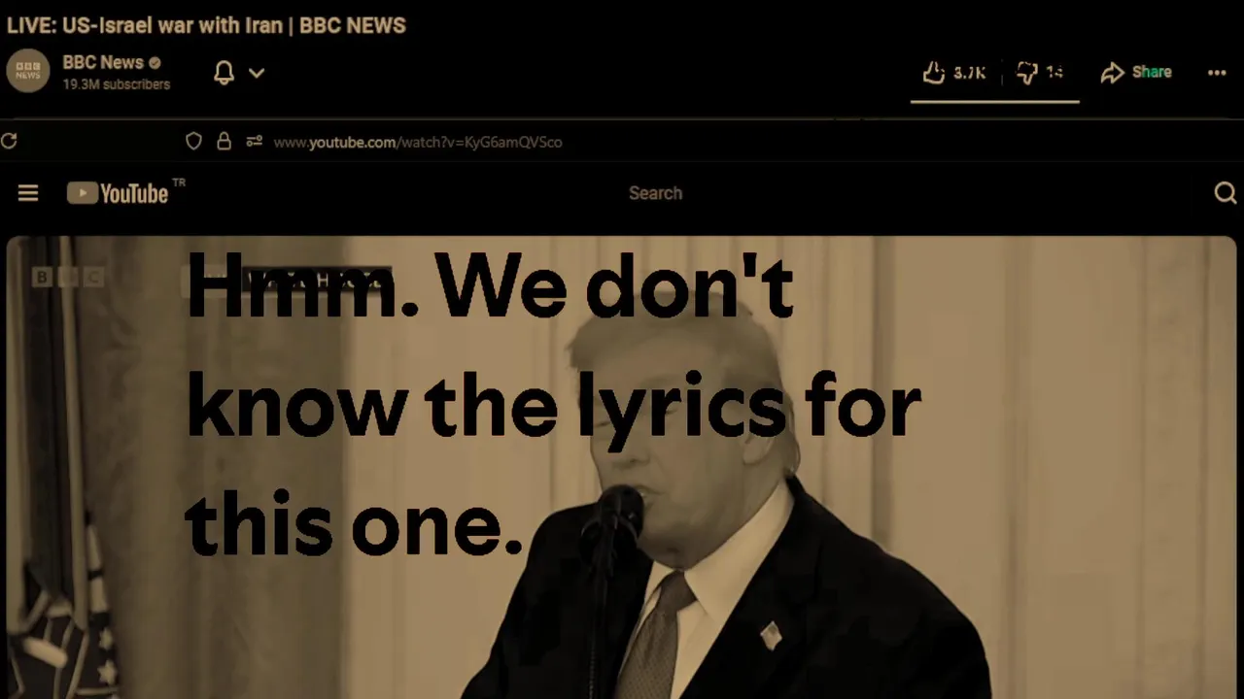Image resolution: width=1244 pixels, height=699 pixels.
Task: Open the three-dot more actions menu
Action: [1217, 73]
